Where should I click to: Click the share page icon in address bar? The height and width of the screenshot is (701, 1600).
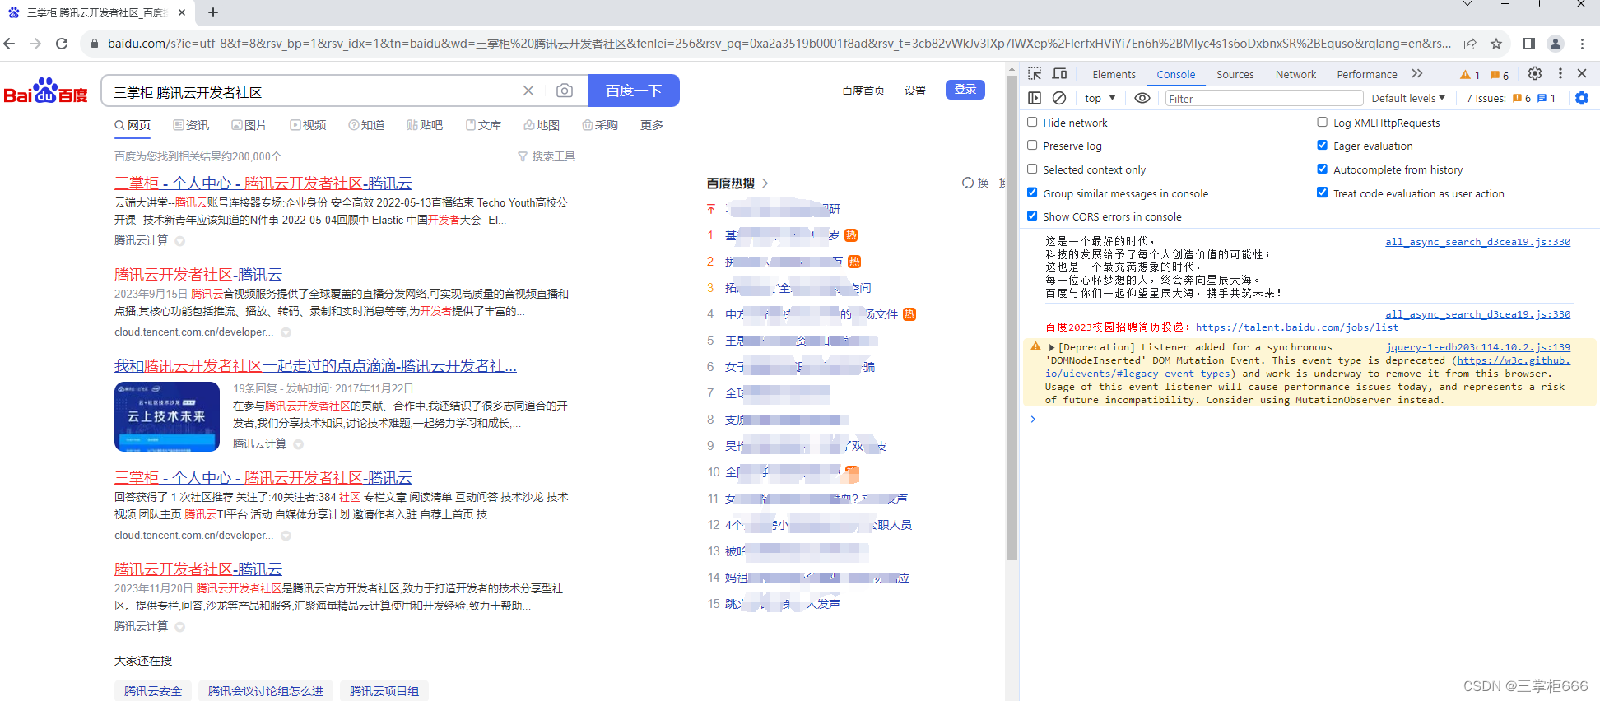(1469, 44)
